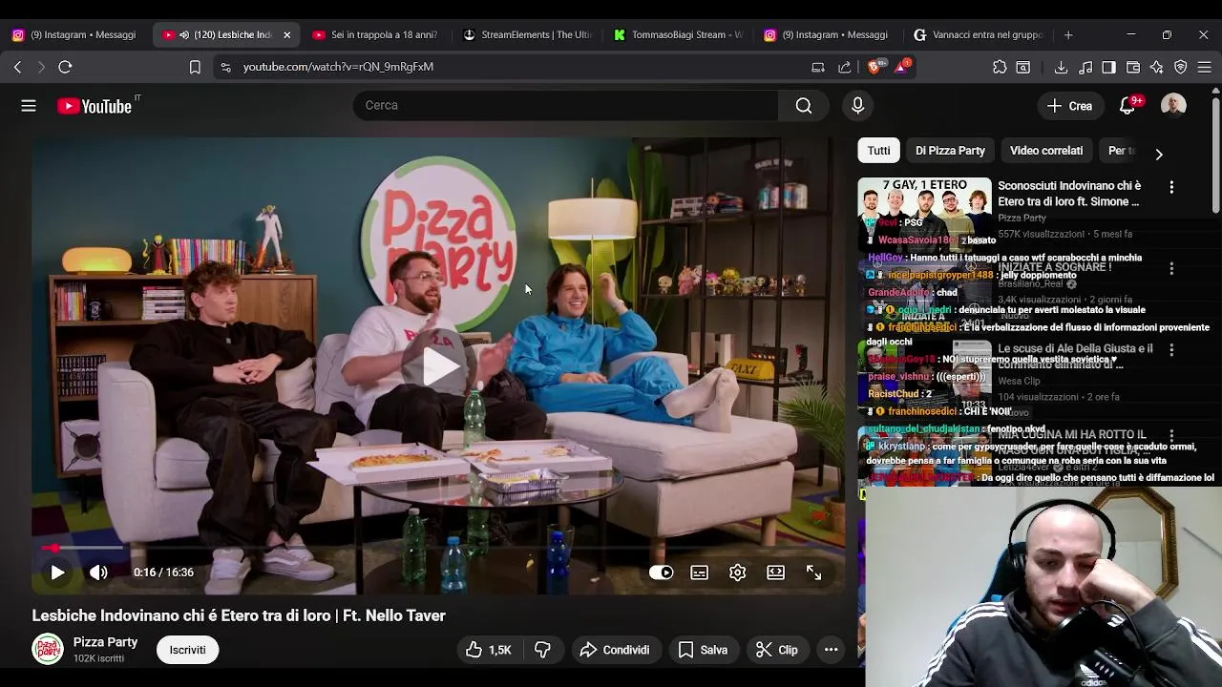Bookmark this page with bookmark icon
Image resolution: width=1222 pixels, height=687 pixels.
[x=195, y=67]
